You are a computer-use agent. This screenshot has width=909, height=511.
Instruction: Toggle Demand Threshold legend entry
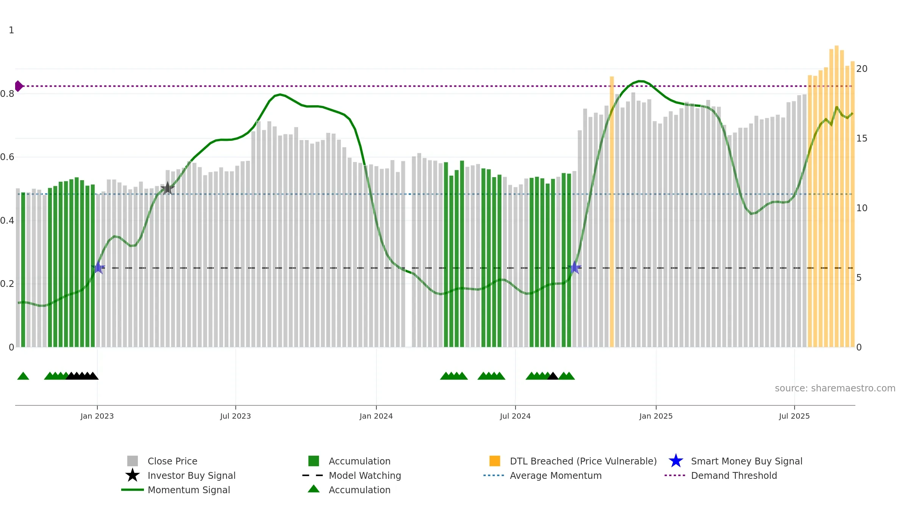(x=734, y=475)
